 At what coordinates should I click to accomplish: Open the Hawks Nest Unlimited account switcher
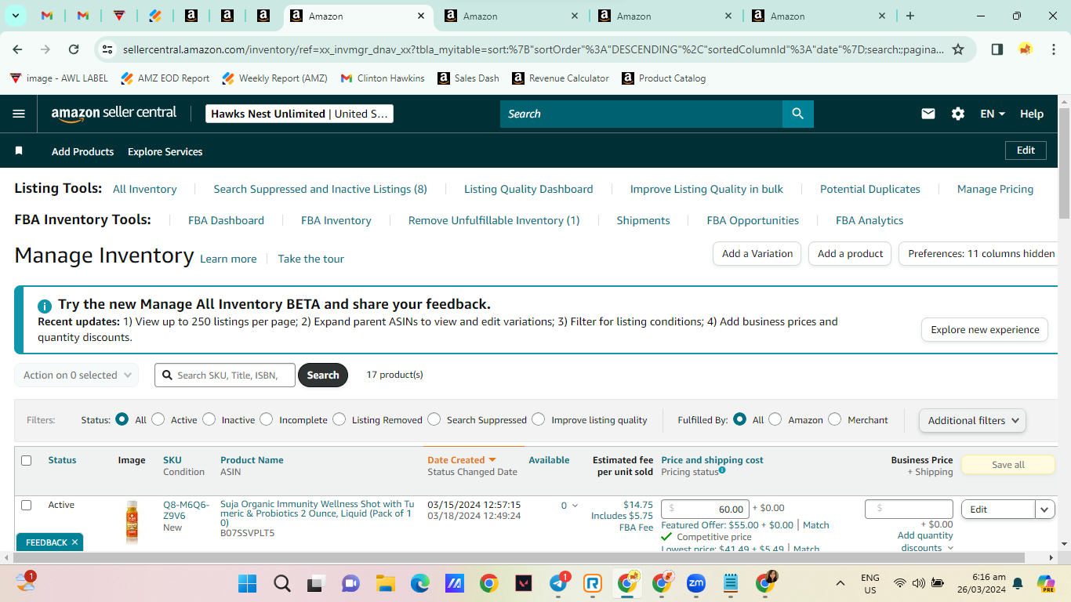point(300,114)
